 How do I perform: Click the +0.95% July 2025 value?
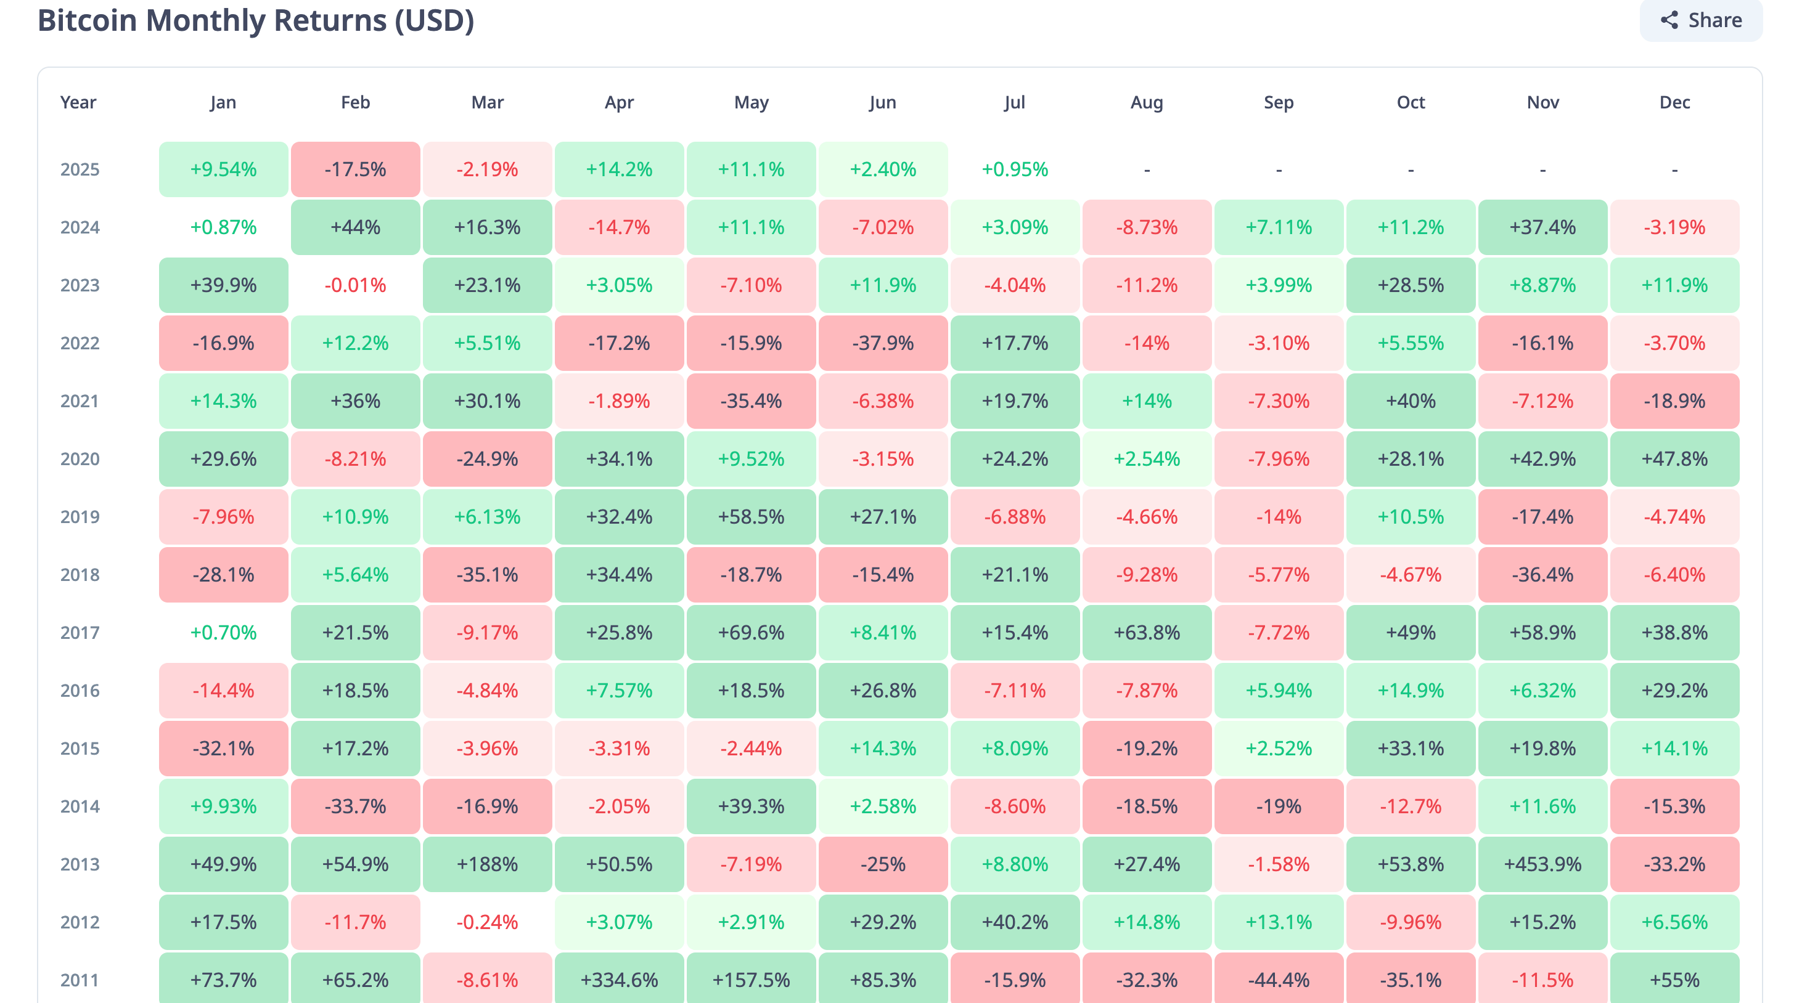pos(1015,169)
